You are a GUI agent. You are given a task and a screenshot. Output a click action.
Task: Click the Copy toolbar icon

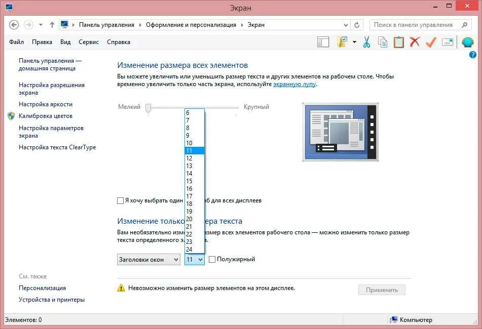382,42
